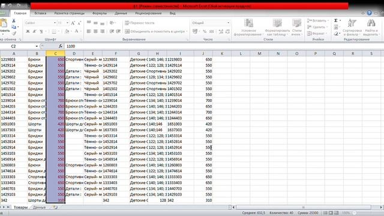The height and width of the screenshot is (216, 384).
Task: Open Стили ячеек gallery
Action: point(296,28)
